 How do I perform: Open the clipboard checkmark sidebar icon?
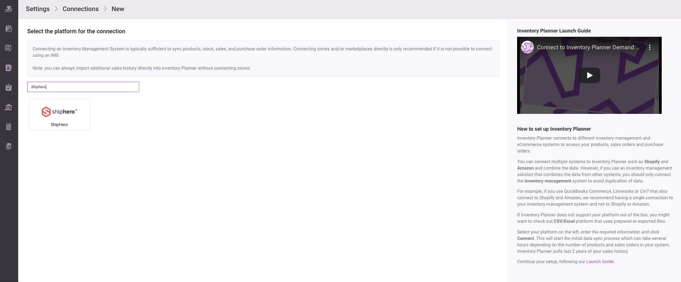pos(9,87)
